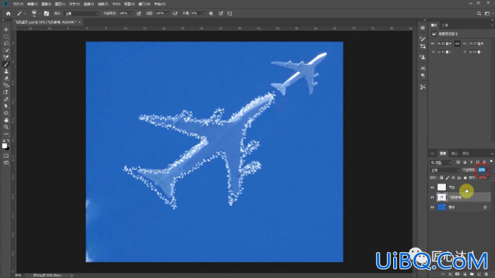495x278 pixels.
Task: Expand the layer blending mode dropdown
Action: coord(445,170)
